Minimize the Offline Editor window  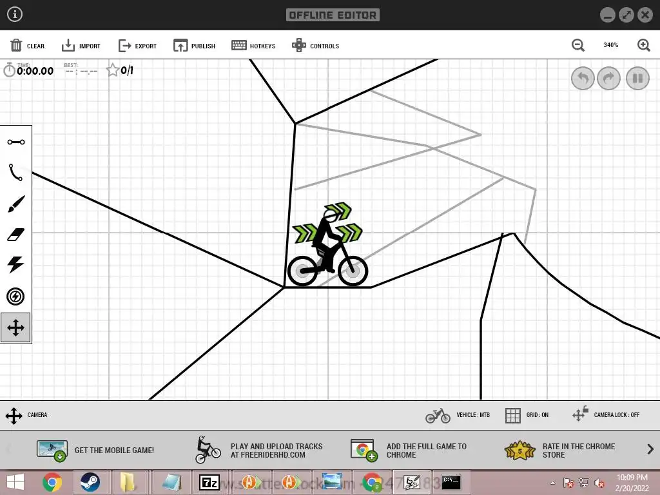click(607, 15)
